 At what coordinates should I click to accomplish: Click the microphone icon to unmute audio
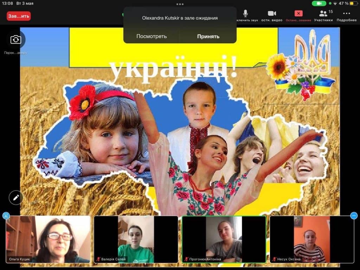[x=245, y=14]
